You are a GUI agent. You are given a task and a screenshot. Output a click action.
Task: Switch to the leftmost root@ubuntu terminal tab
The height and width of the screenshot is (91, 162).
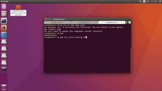57,22
